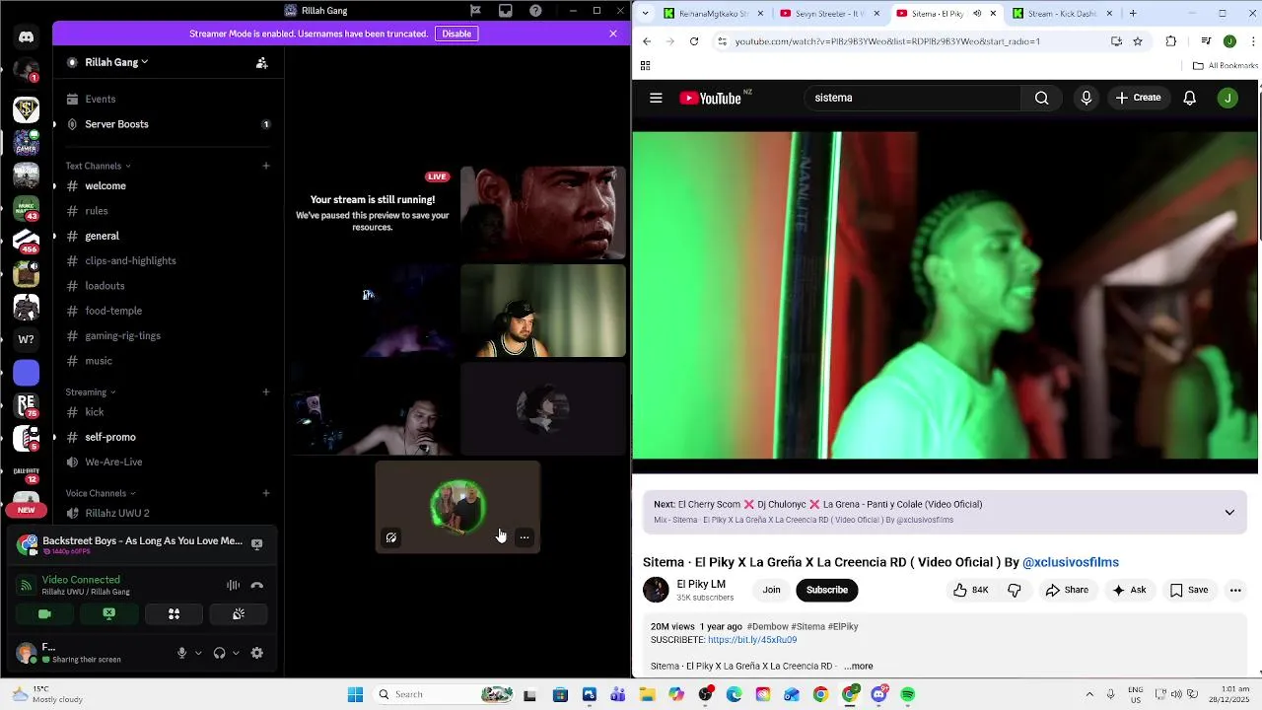Open Spotify from Windows taskbar
The width and height of the screenshot is (1262, 710).
click(908, 694)
